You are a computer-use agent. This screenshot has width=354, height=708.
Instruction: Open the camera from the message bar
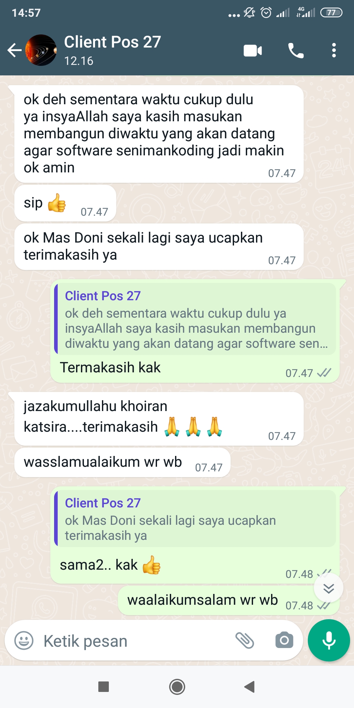click(x=284, y=640)
